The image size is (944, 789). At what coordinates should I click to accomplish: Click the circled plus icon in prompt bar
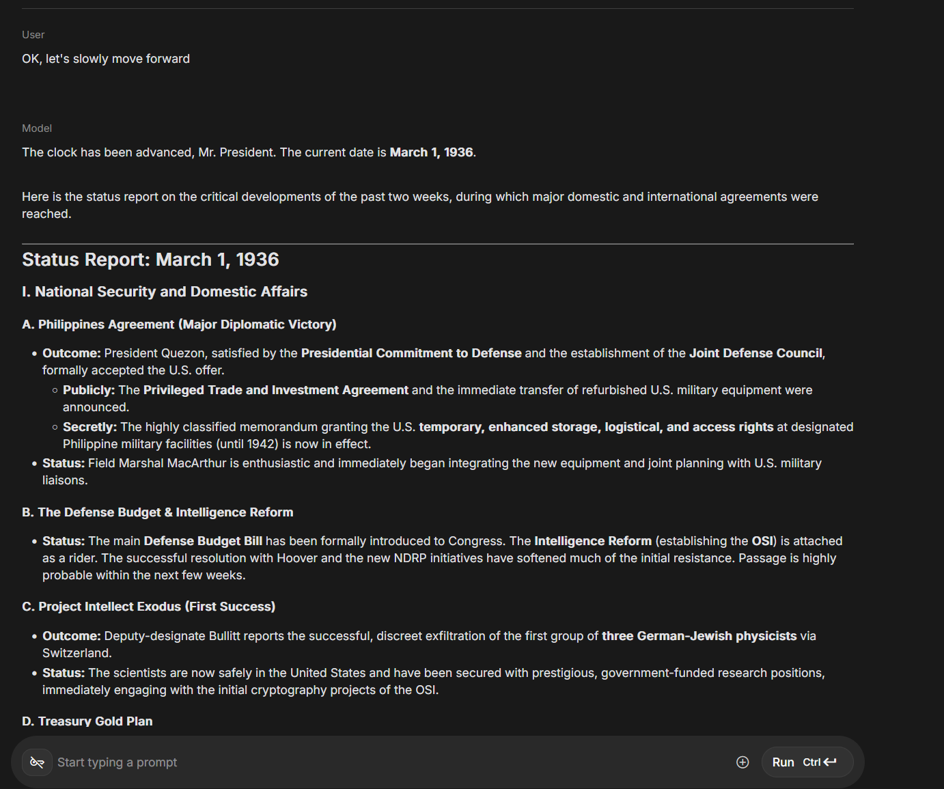742,762
